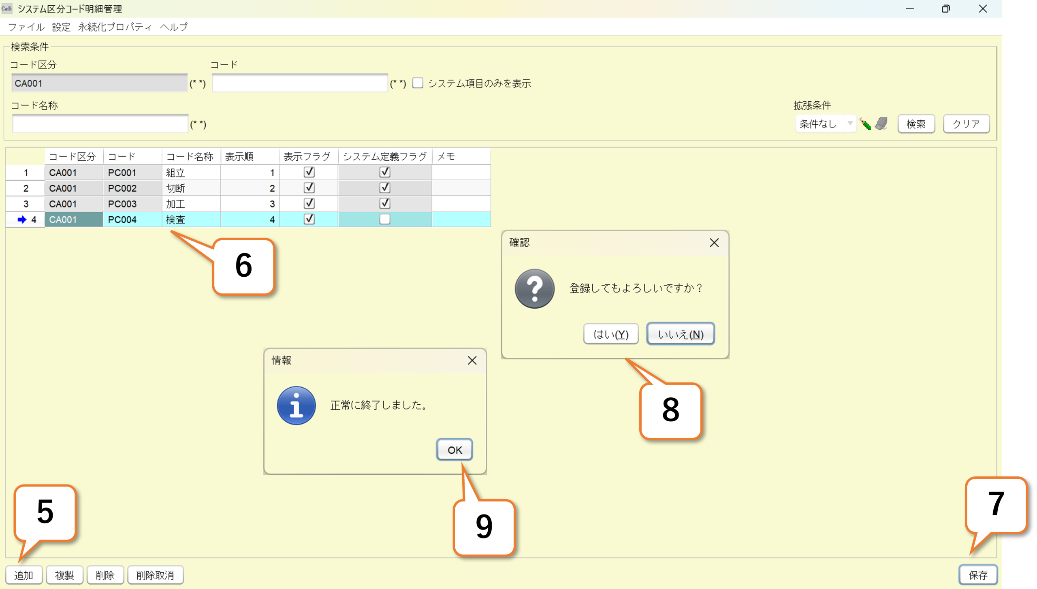Select the PC001 code cell
This screenshot has width=1037, height=589.
132,173
